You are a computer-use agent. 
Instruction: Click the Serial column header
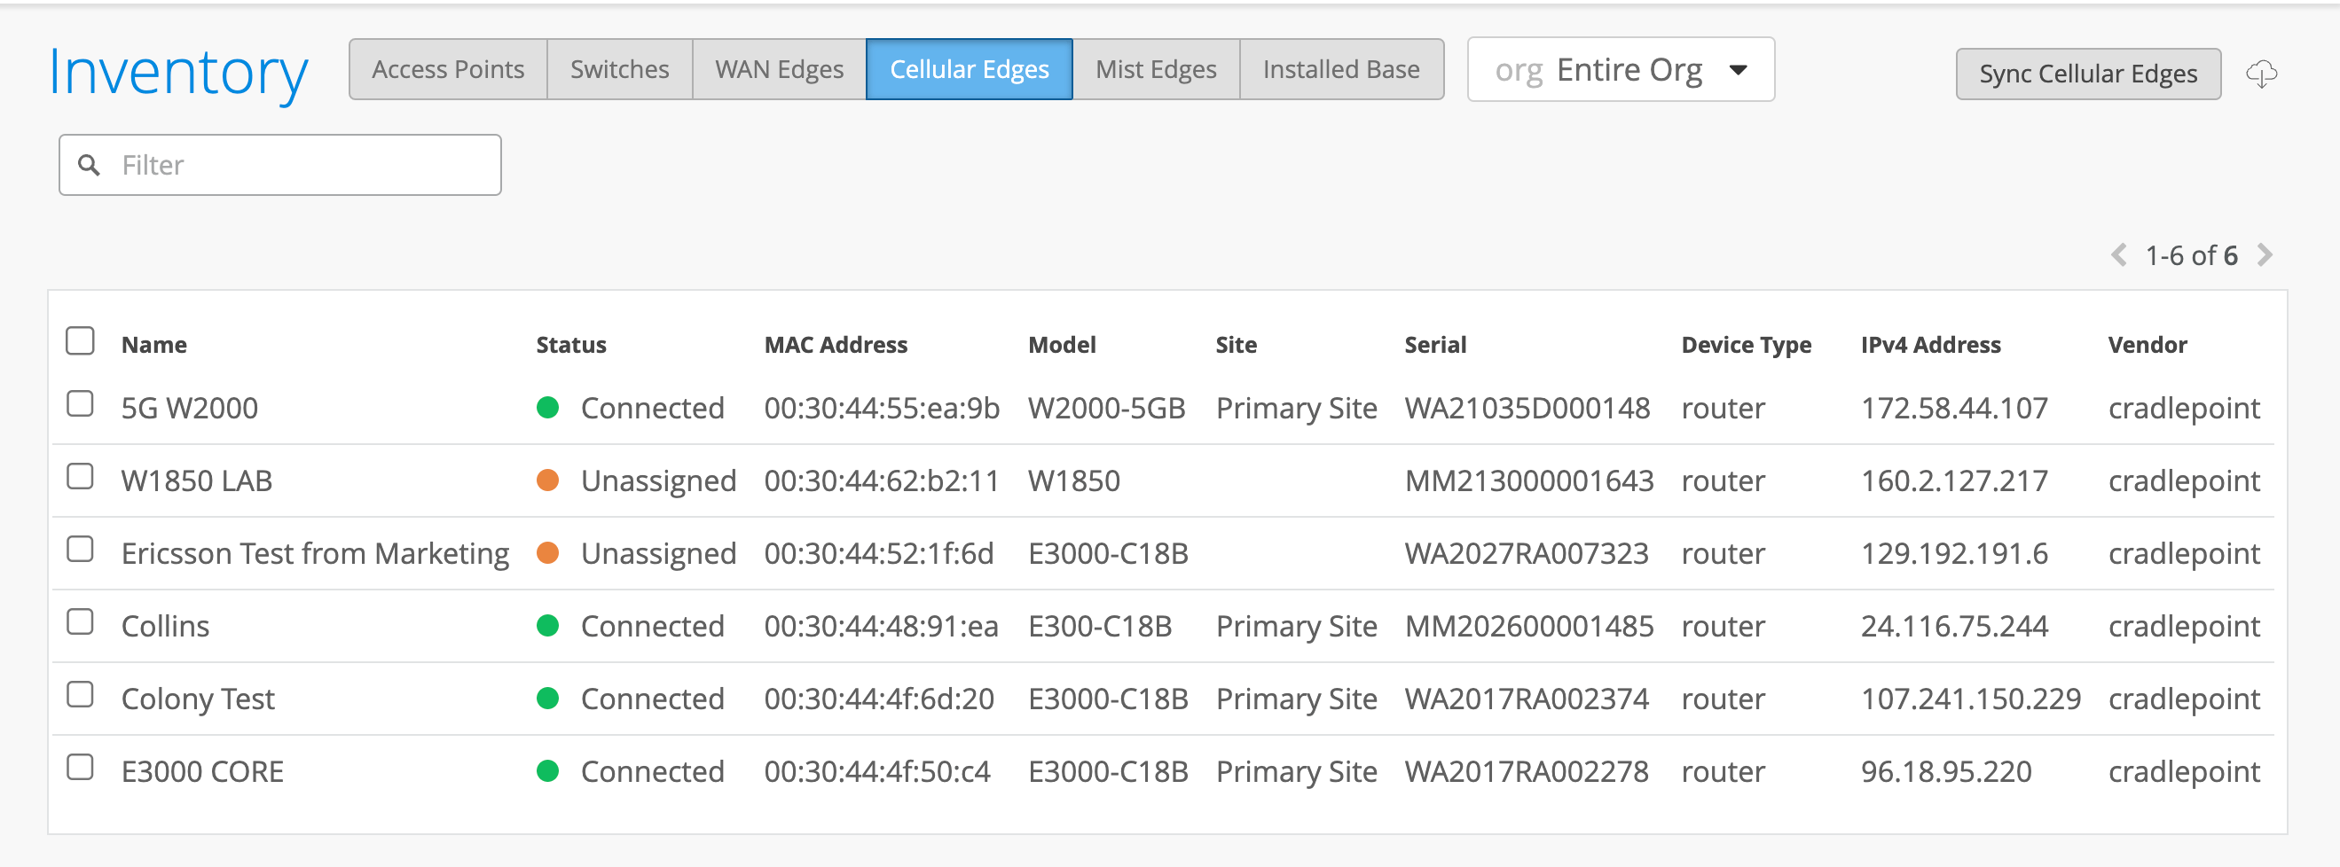tap(1435, 344)
